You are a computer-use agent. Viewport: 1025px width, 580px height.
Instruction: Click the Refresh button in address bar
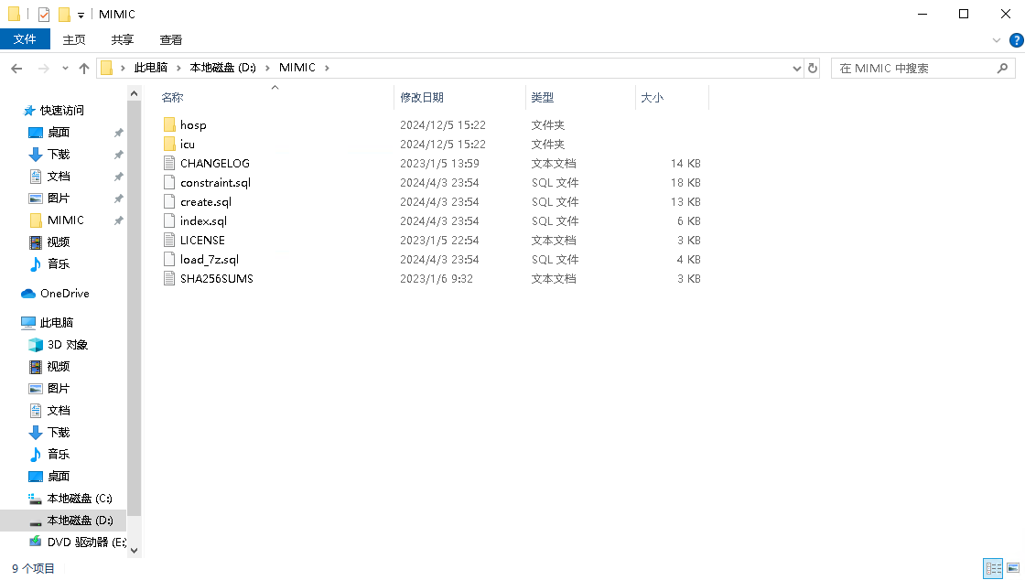(813, 68)
